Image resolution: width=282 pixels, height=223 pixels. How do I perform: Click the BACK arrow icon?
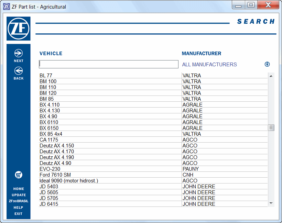click(x=19, y=71)
